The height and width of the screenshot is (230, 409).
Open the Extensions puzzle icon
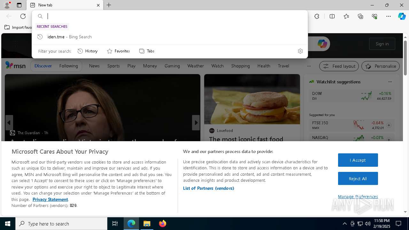coord(317,16)
